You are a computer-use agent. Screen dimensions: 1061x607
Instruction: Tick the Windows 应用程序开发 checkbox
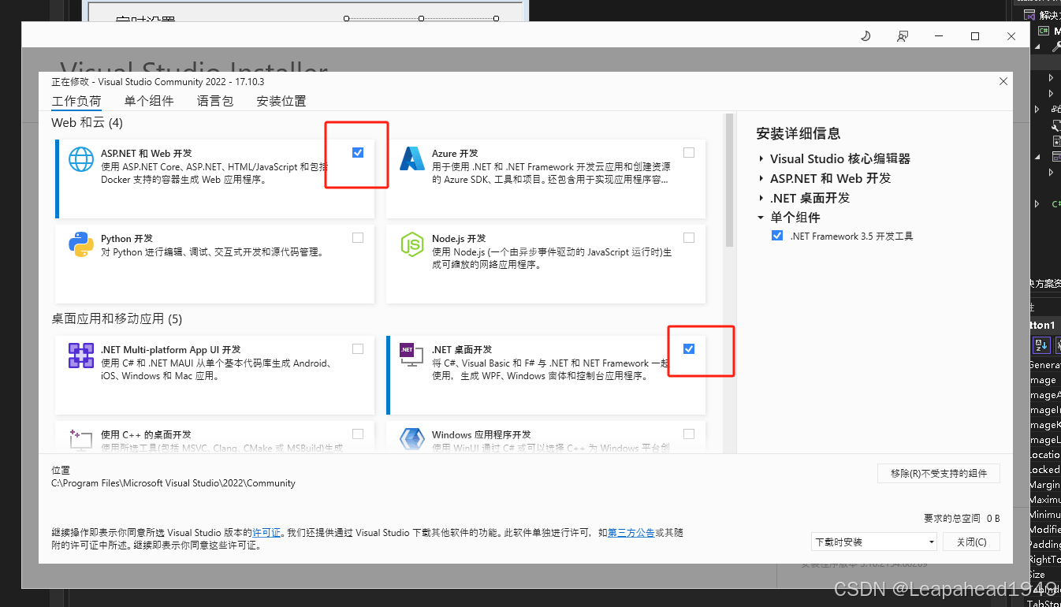click(x=689, y=434)
